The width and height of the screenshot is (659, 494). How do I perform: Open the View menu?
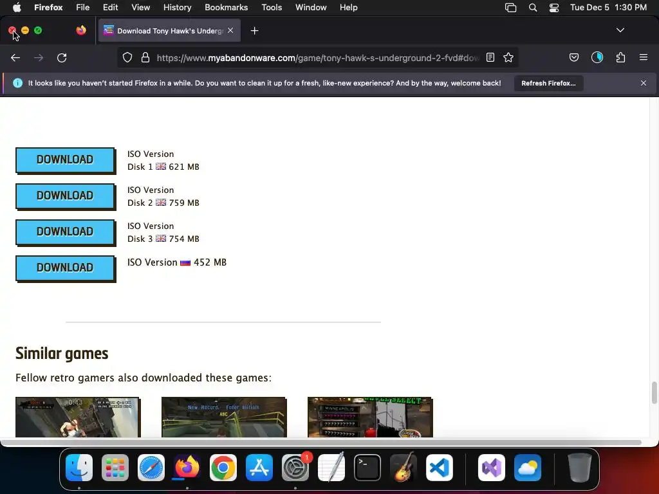click(140, 8)
